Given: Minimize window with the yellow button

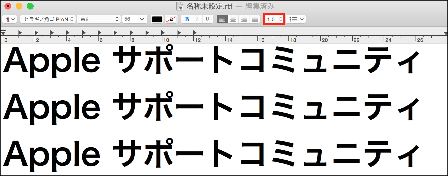Looking at the screenshot, I should [x=19, y=6].
